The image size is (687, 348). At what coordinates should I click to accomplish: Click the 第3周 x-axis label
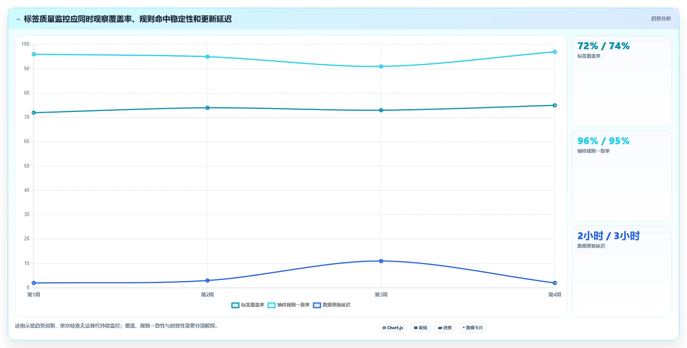381,295
